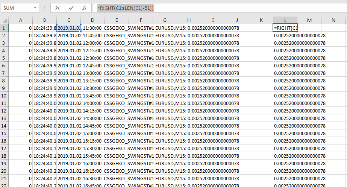The width and height of the screenshot is (347, 187).
Task: Select row 16 header
Action: click(x=4, y=141)
